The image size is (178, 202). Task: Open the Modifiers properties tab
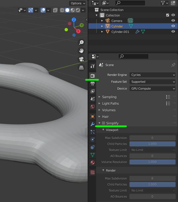pyautogui.click(x=93, y=124)
